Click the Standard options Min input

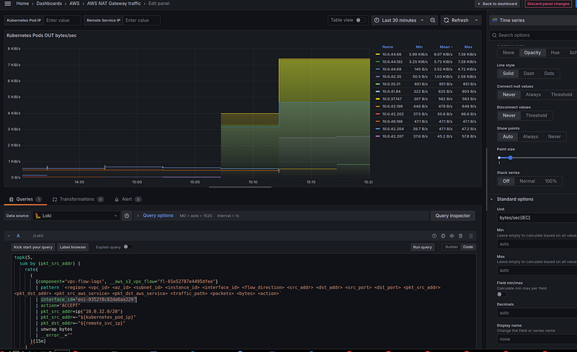pos(537,244)
